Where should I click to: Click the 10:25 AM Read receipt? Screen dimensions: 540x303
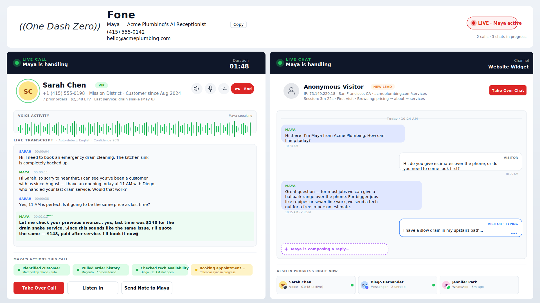298,212
